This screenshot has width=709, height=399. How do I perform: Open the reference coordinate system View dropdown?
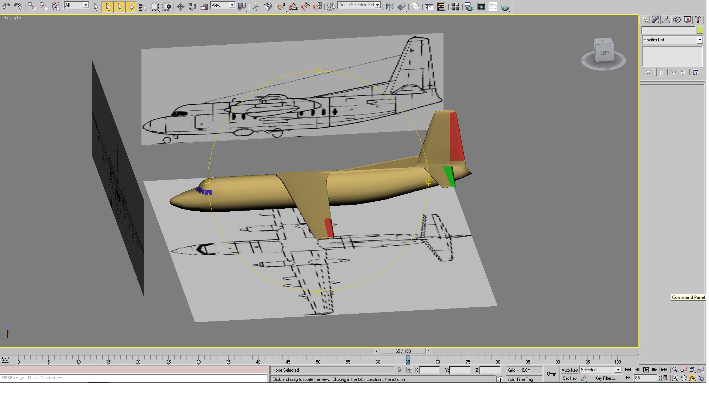coord(223,5)
